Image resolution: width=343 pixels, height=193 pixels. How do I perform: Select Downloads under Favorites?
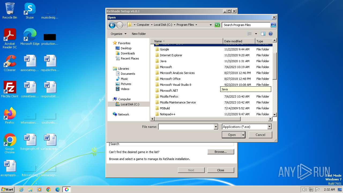click(128, 53)
